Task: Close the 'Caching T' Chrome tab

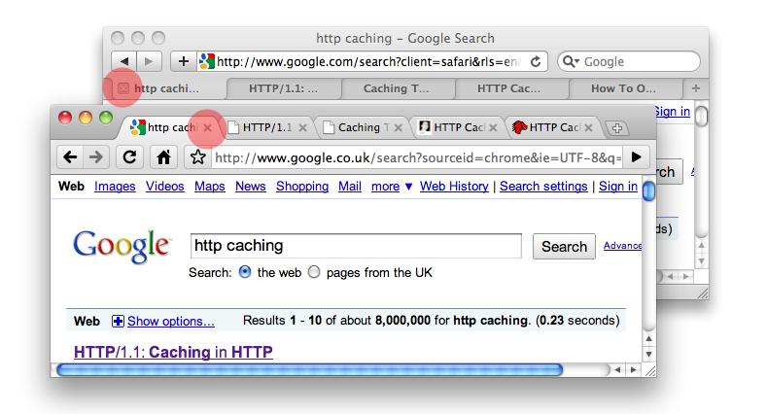Action: tap(399, 127)
